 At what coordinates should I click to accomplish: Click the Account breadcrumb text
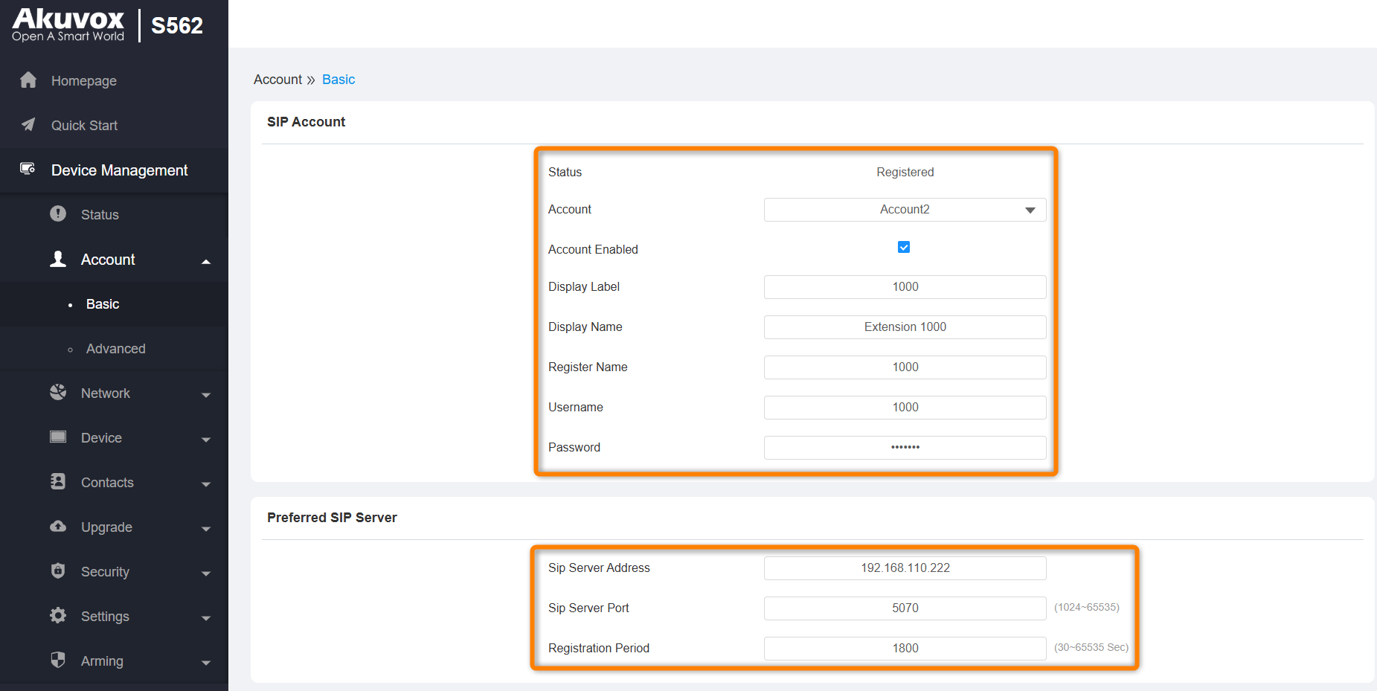[277, 80]
